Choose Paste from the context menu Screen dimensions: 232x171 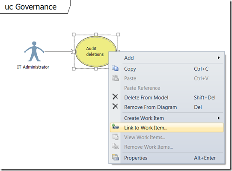click(167, 78)
